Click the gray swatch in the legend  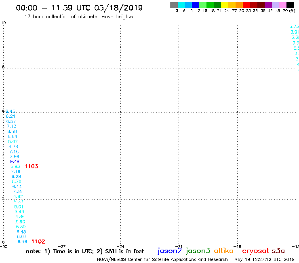[x=174, y=5]
